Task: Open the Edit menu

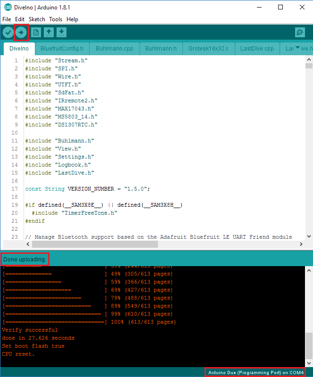Action: [x=20, y=19]
